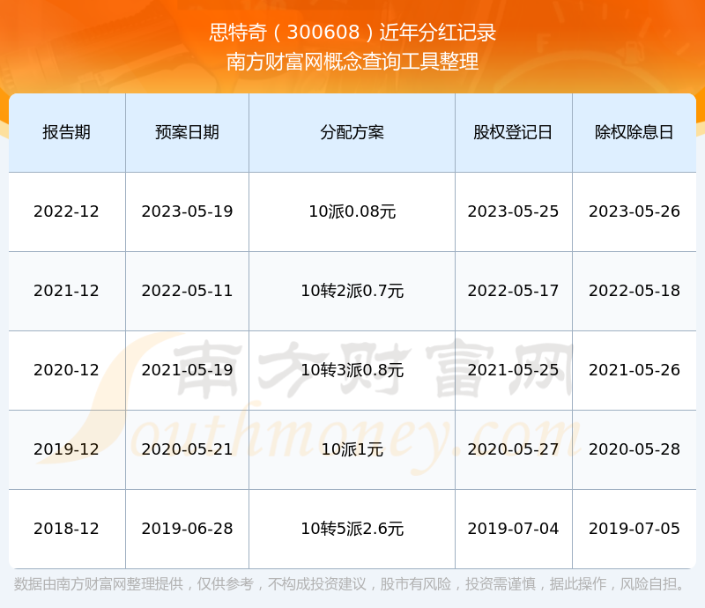This screenshot has height=608, width=705.
Task: Click registration date 2023-05-25
Action: tap(513, 211)
